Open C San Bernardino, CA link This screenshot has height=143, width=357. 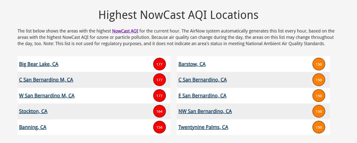click(x=203, y=80)
